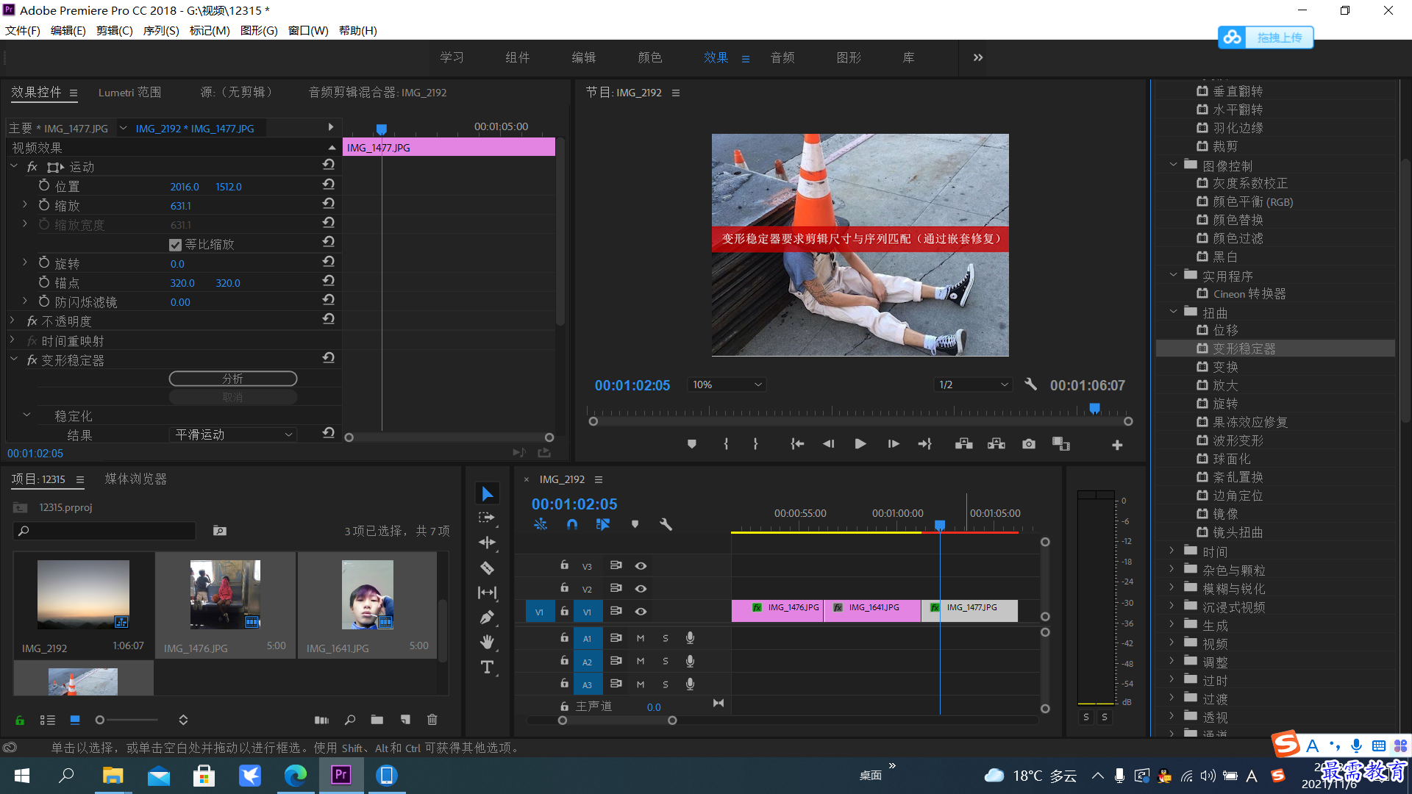Click Play in Program monitor
This screenshot has width=1412, height=794.
[x=860, y=444]
